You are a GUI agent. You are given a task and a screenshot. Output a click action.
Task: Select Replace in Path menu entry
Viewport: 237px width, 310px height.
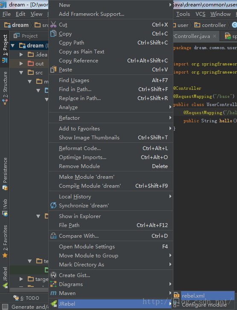tap(111, 98)
